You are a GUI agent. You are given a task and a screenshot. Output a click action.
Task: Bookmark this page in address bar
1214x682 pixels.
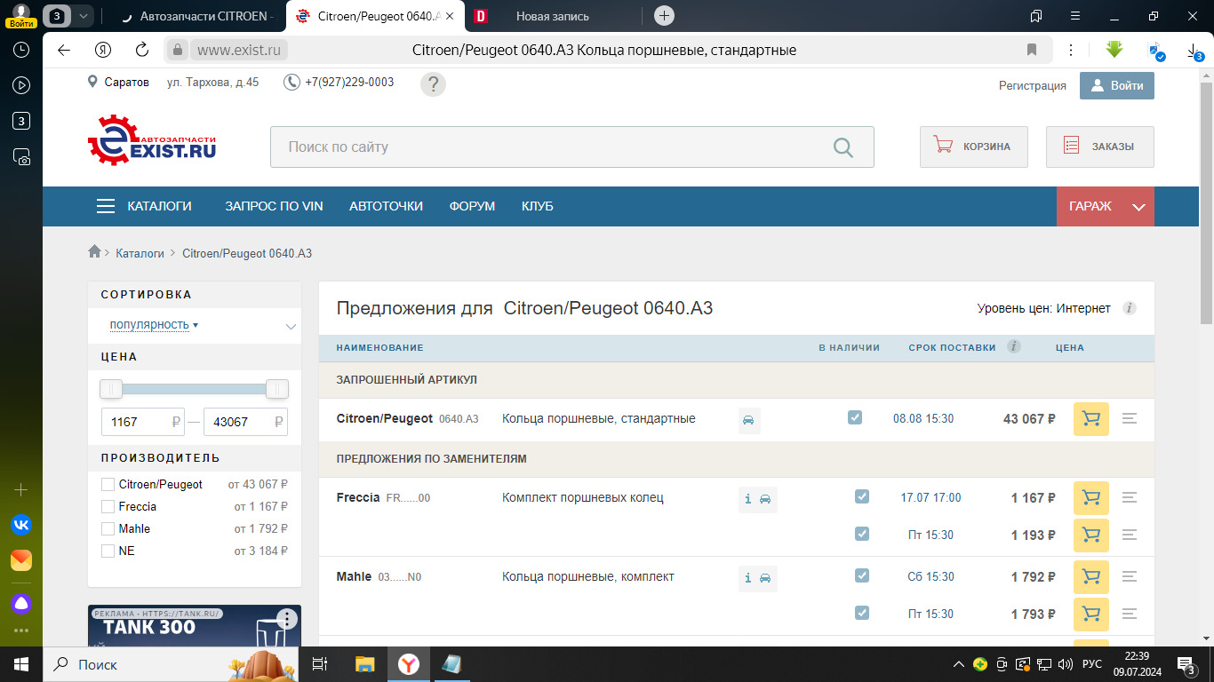click(x=1032, y=50)
